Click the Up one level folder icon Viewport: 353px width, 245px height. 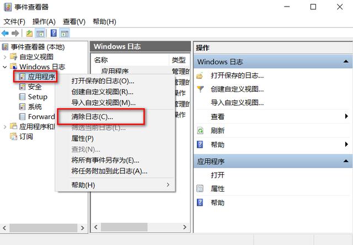pyautogui.click(x=29, y=34)
